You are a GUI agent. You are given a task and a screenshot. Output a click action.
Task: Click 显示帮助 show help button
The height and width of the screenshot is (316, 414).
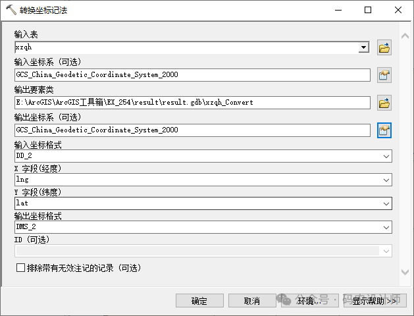[374, 301]
